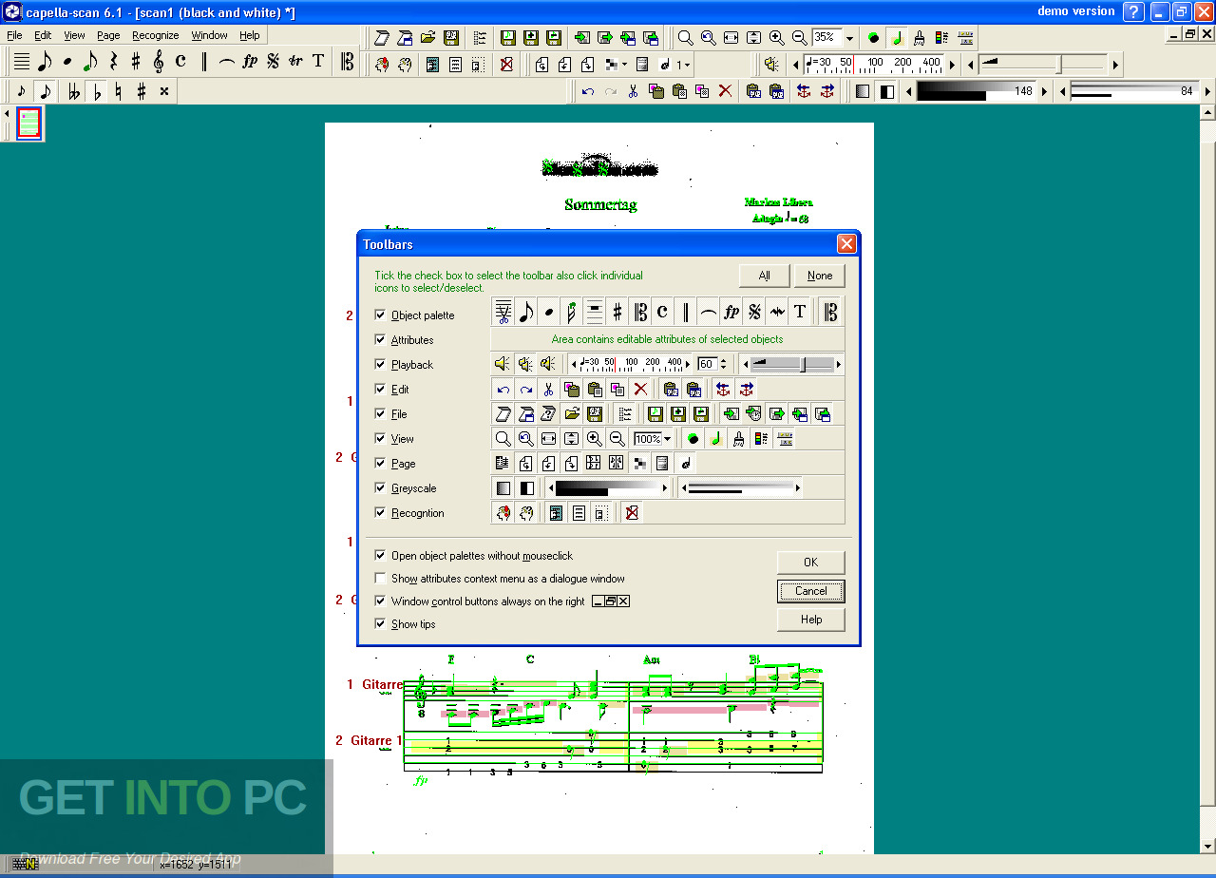Click the common time 'C' icon in dialog

click(662, 312)
